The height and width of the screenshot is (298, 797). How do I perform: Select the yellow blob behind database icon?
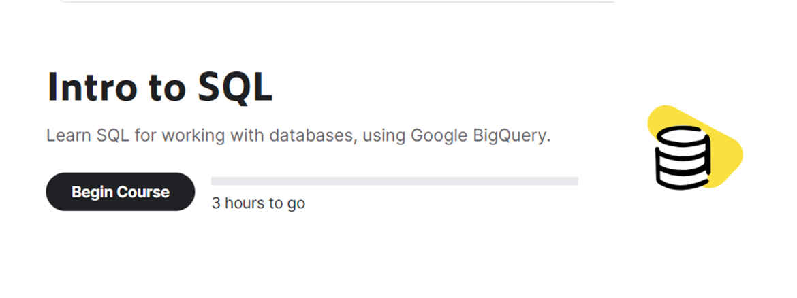pos(695,146)
